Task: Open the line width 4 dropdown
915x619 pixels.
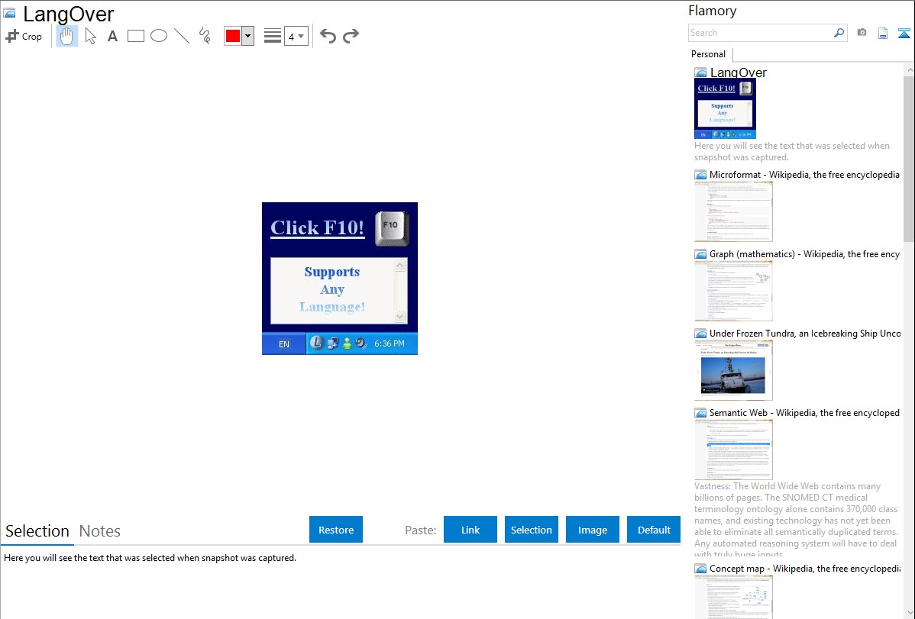Action: click(296, 36)
